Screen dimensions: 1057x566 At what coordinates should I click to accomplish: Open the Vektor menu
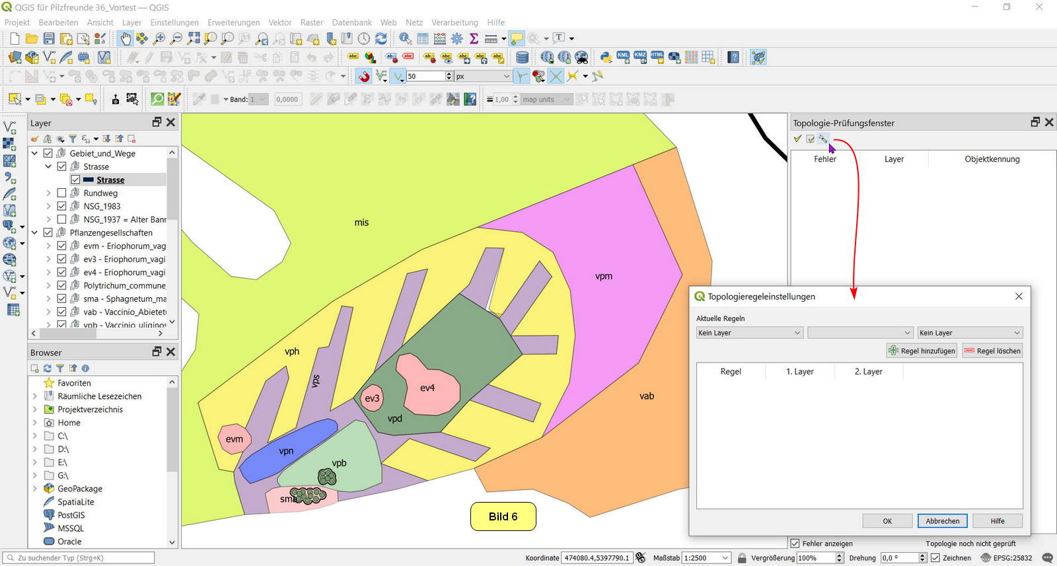tap(280, 22)
